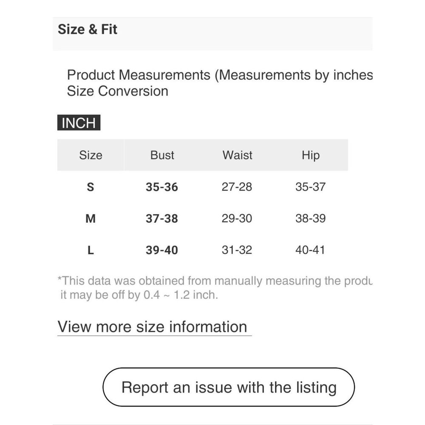425x425 pixels.
Task: Open the View more size information link
Action: [152, 326]
